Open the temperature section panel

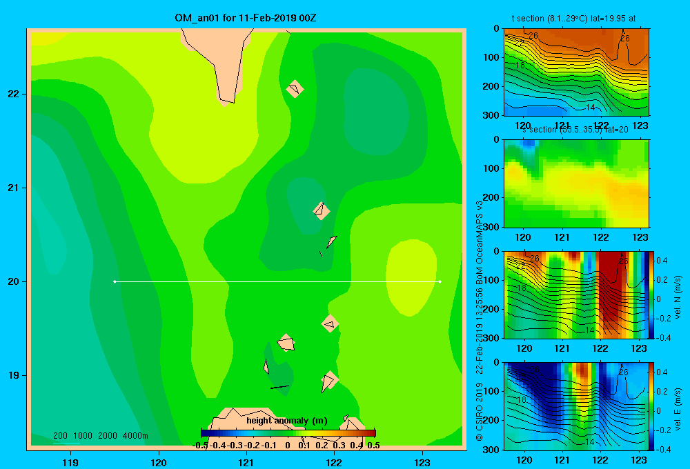click(x=576, y=72)
